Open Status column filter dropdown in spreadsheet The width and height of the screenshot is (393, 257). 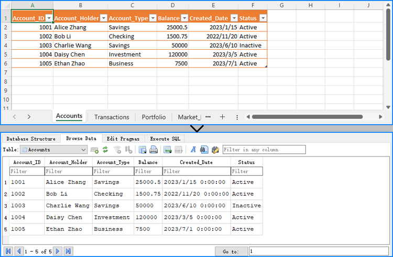coord(263,18)
